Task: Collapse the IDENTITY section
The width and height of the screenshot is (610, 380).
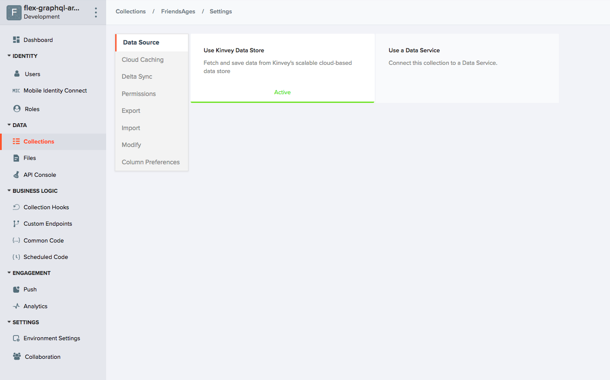Action: coord(9,56)
